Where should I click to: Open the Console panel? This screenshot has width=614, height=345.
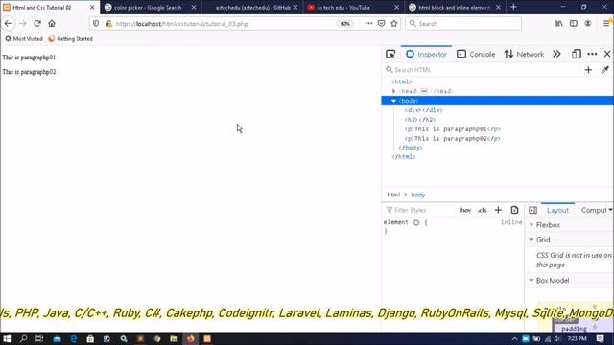coord(476,54)
